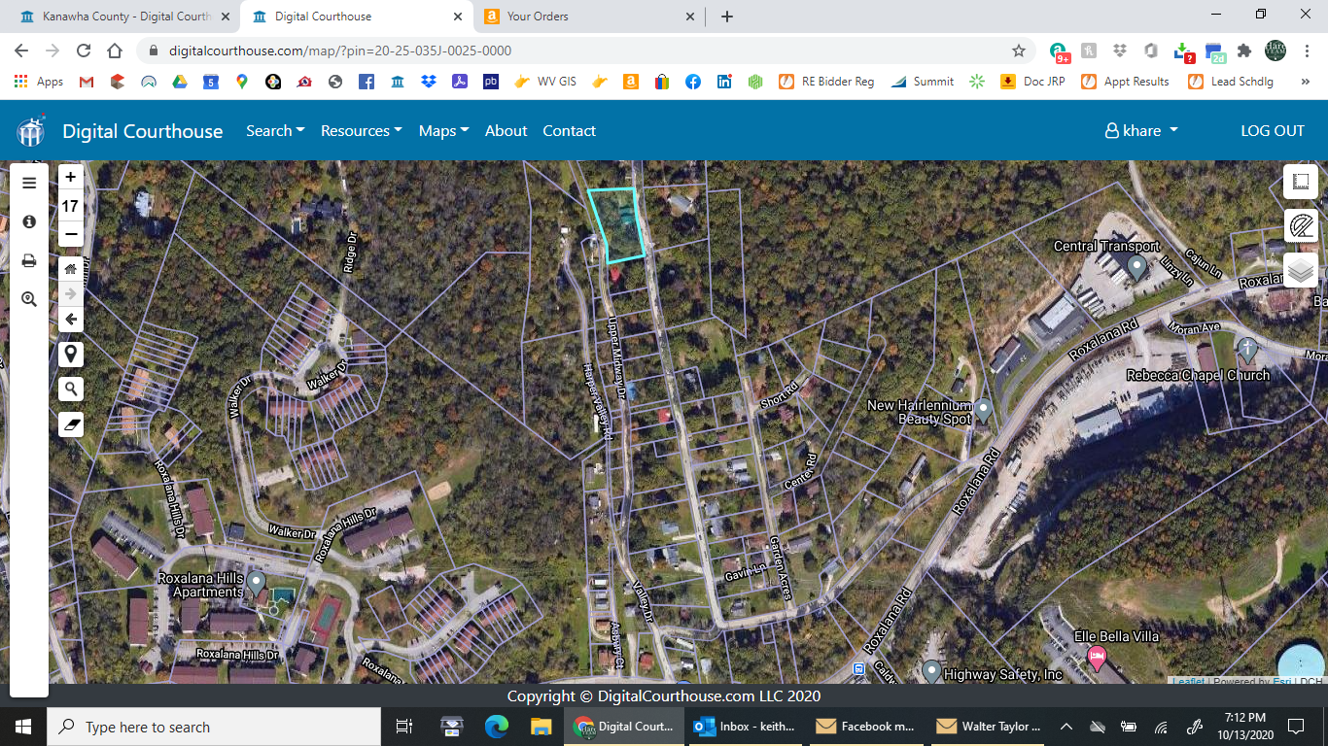1328x746 pixels.
Task: Click the LOG OUT link
Action: 1273,130
